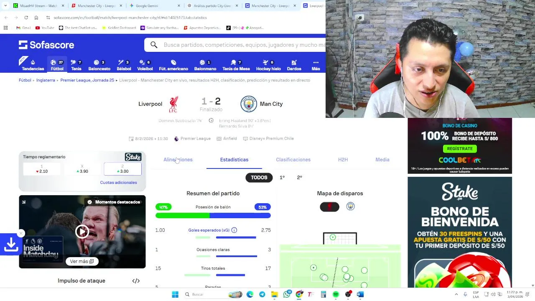Image resolution: width=535 pixels, height=301 pixels.
Task: Play the Momentos destacados video
Action: tap(82, 232)
